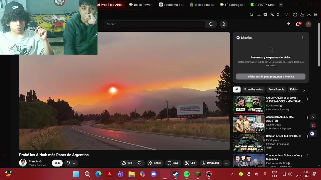
Task: Click the snapshot capture icon in browser toolbar
Action: point(259,14)
